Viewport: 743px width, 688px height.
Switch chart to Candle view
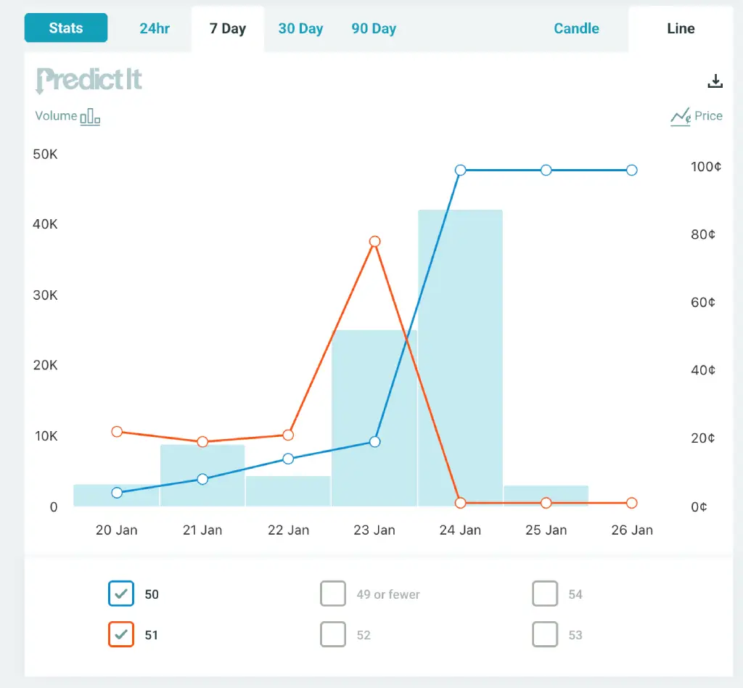point(576,28)
